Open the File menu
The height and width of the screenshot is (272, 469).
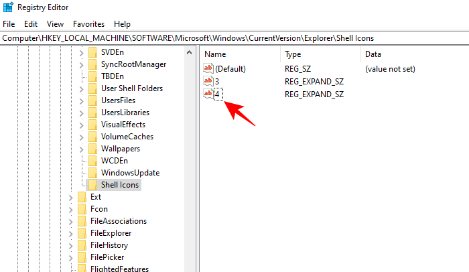click(9, 23)
